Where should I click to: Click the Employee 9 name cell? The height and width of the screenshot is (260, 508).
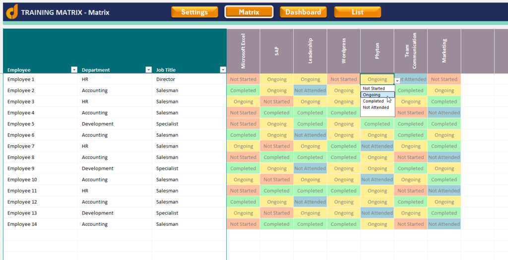tap(41, 168)
